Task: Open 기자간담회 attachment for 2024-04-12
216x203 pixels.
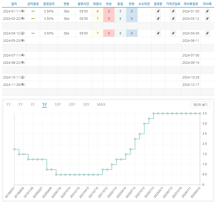Action: pyautogui.click(x=173, y=33)
